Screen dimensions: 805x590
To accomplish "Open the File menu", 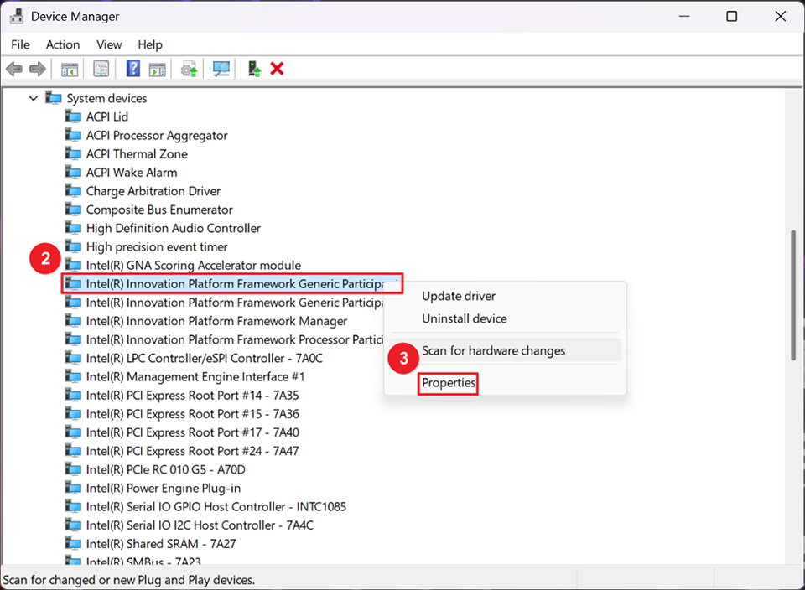I will 20,44.
